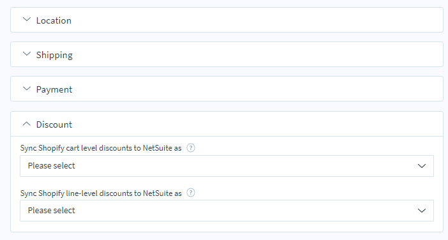
Task: Expand the Location section title
Action: click(54, 20)
